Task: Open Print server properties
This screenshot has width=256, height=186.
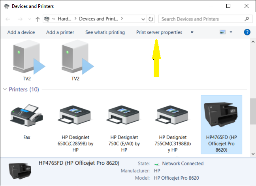Action: (159, 32)
